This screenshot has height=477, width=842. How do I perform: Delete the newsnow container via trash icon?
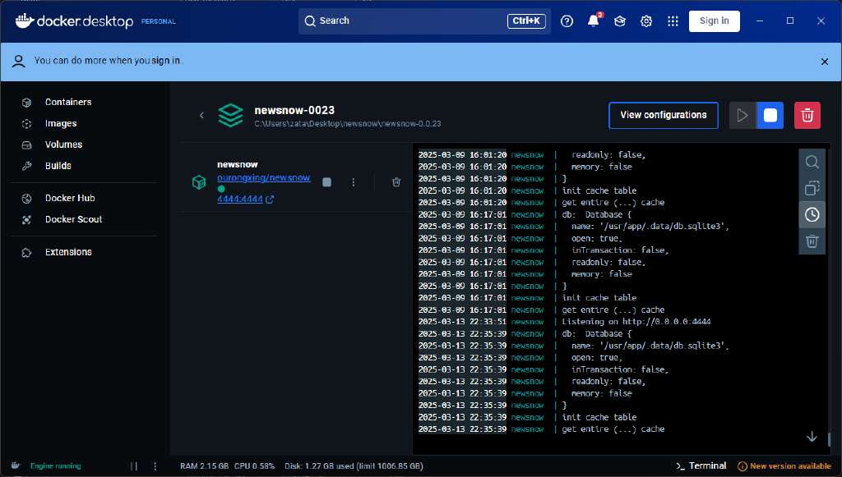coord(396,182)
